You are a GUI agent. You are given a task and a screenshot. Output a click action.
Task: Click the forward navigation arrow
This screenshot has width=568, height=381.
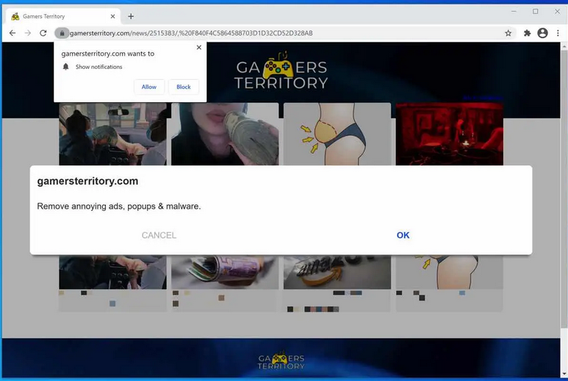(x=28, y=33)
